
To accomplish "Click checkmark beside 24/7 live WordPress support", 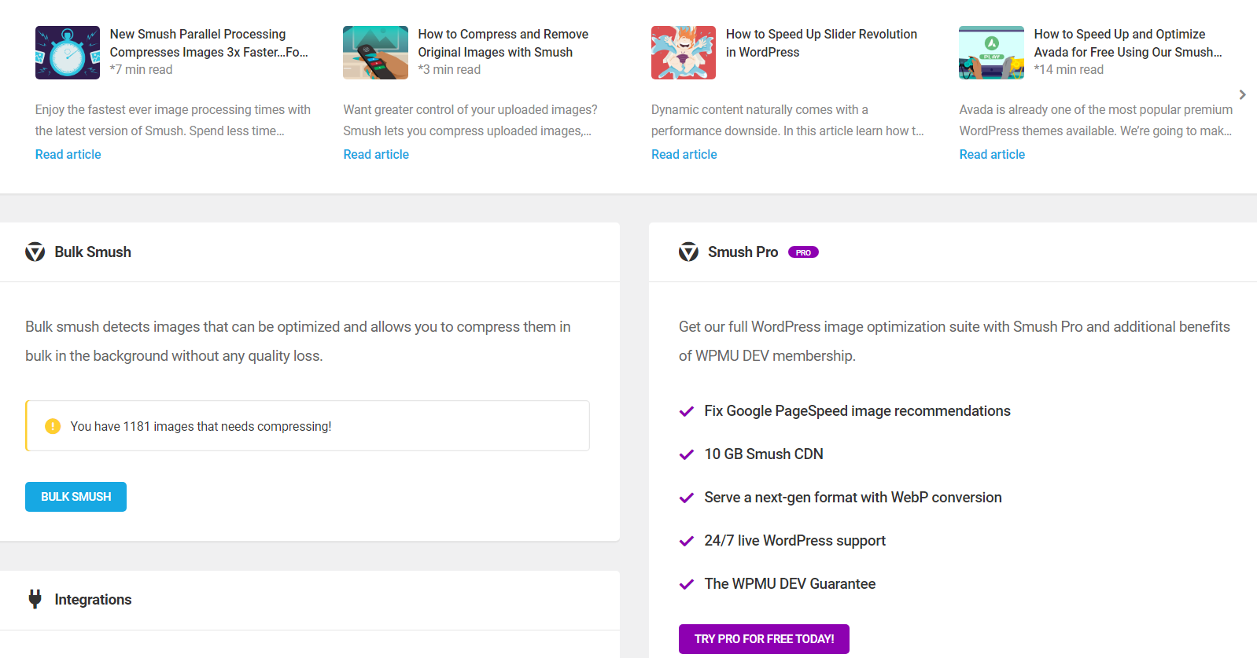I will coord(686,541).
